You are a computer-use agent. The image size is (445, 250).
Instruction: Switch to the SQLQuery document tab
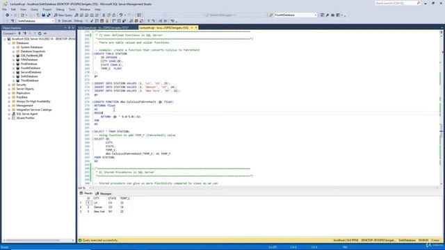click(x=104, y=28)
